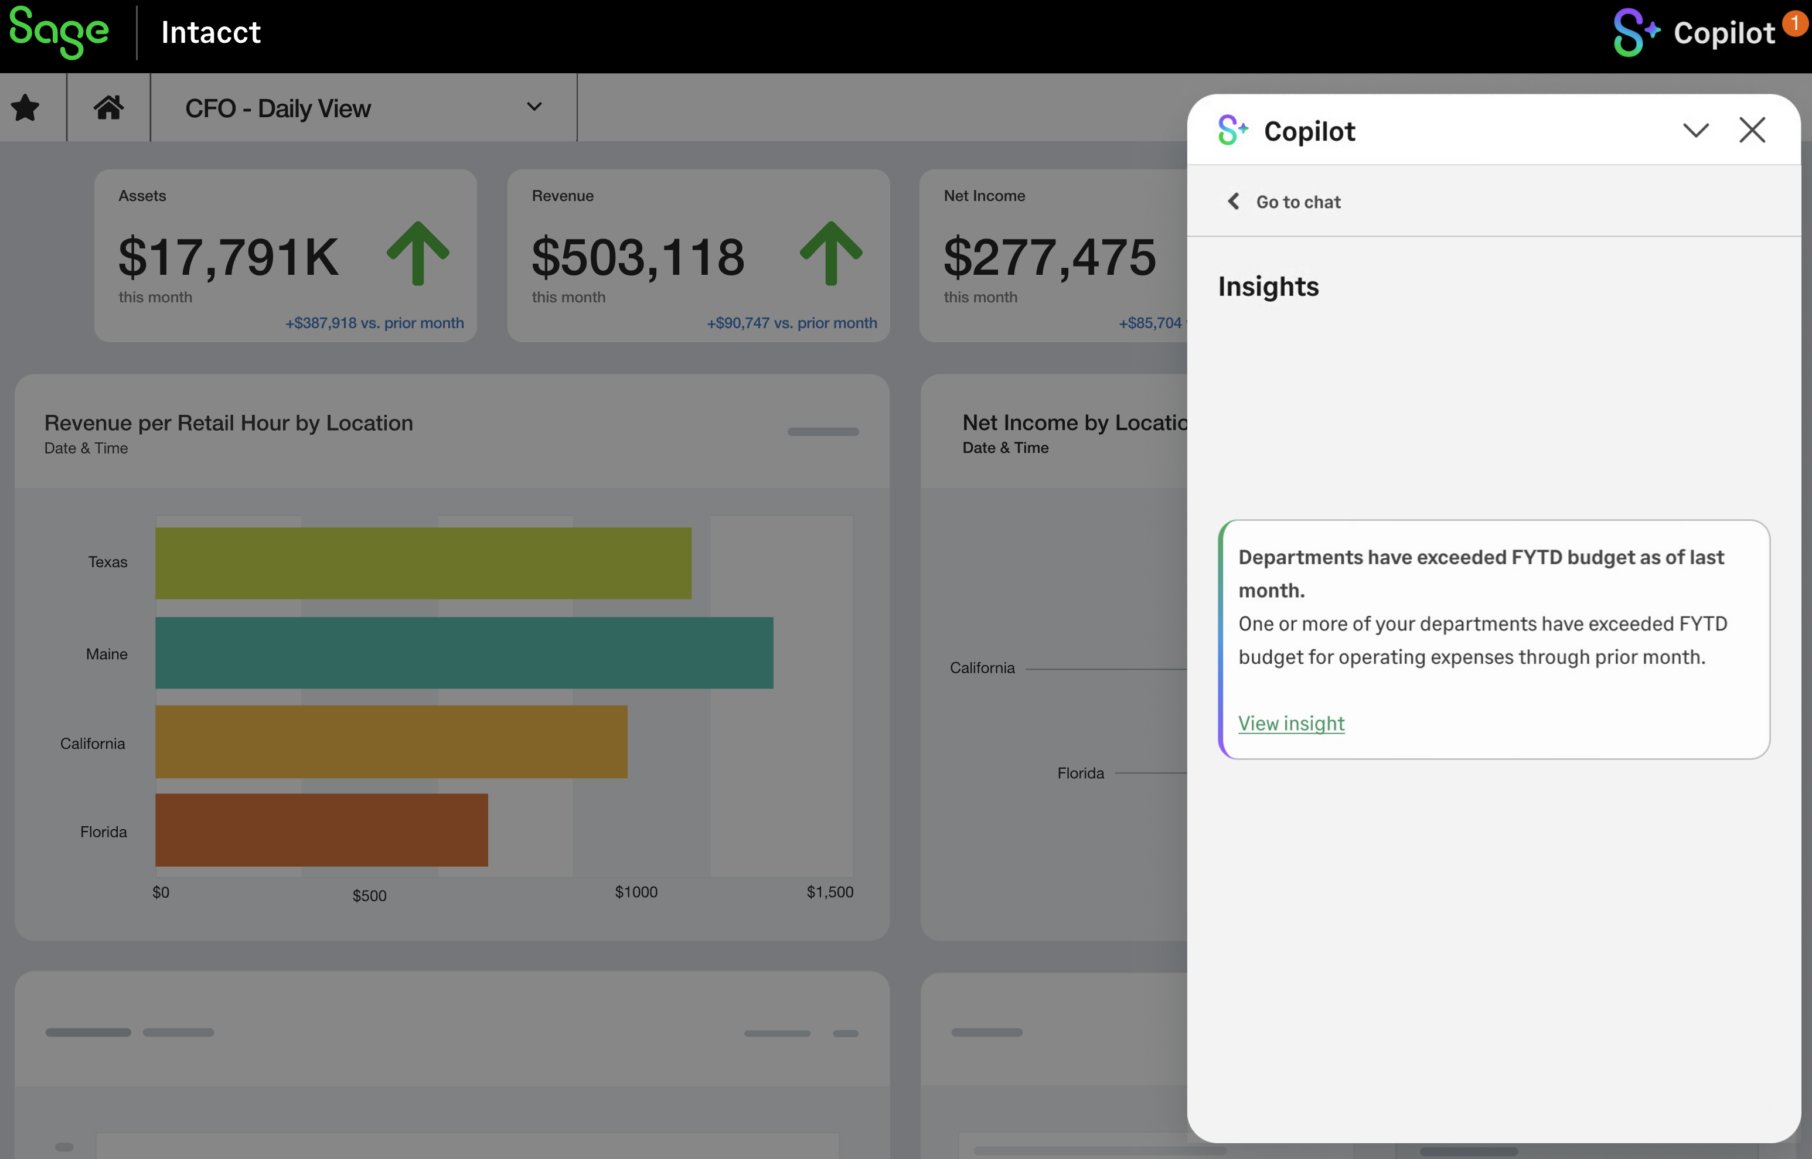Click the Maine axis label
This screenshot has height=1159, width=1812.
tap(106, 654)
